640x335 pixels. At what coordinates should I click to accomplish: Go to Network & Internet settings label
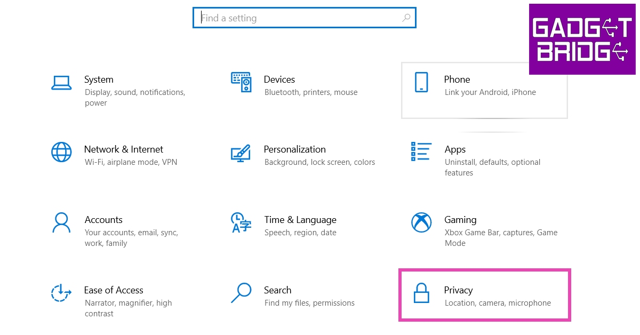pyautogui.click(x=124, y=149)
